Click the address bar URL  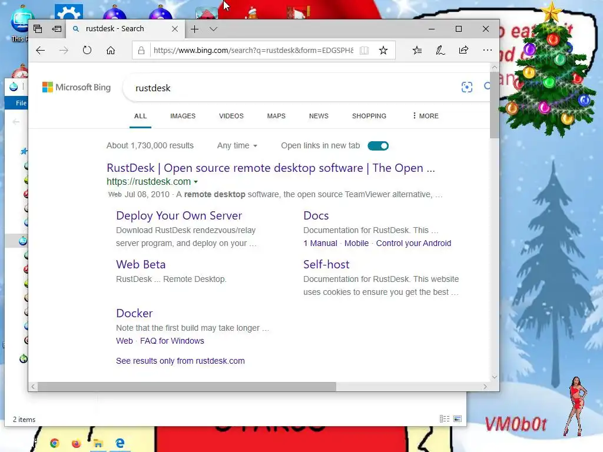(x=253, y=51)
